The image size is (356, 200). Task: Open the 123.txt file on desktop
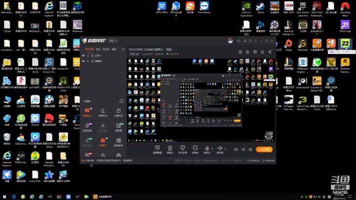coord(7,26)
